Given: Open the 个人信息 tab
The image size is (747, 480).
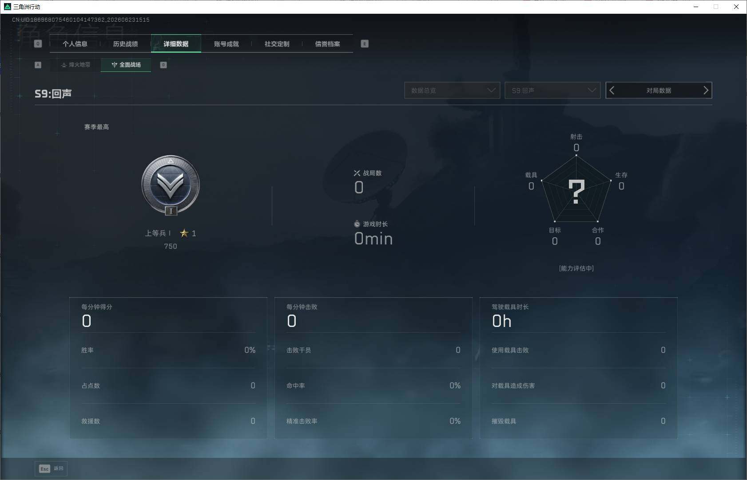Looking at the screenshot, I should 75,44.
